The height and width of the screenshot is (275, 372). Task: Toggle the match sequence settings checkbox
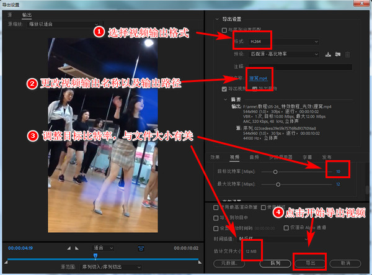224,30
